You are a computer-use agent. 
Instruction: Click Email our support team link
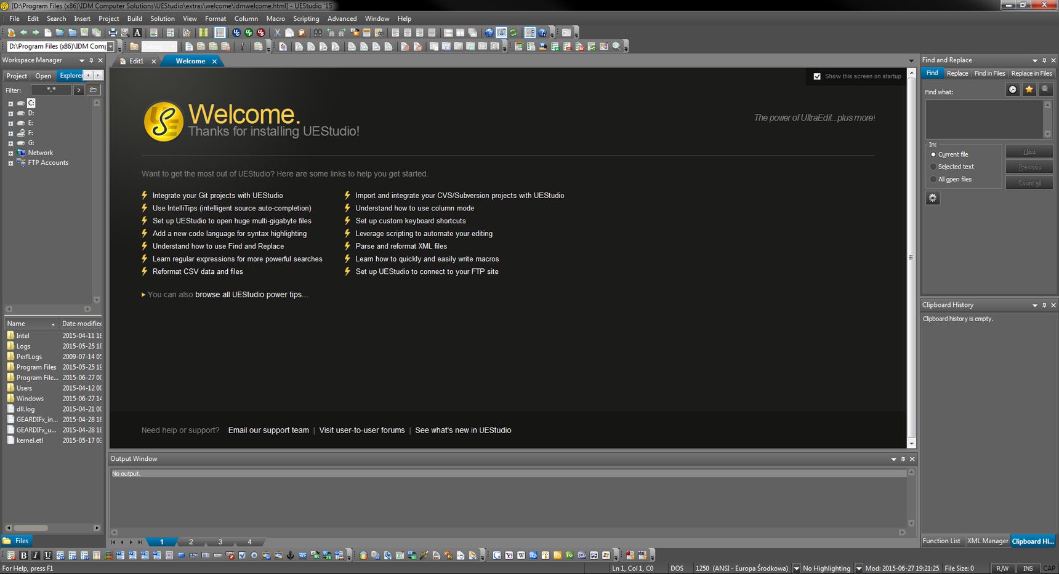pyautogui.click(x=268, y=430)
